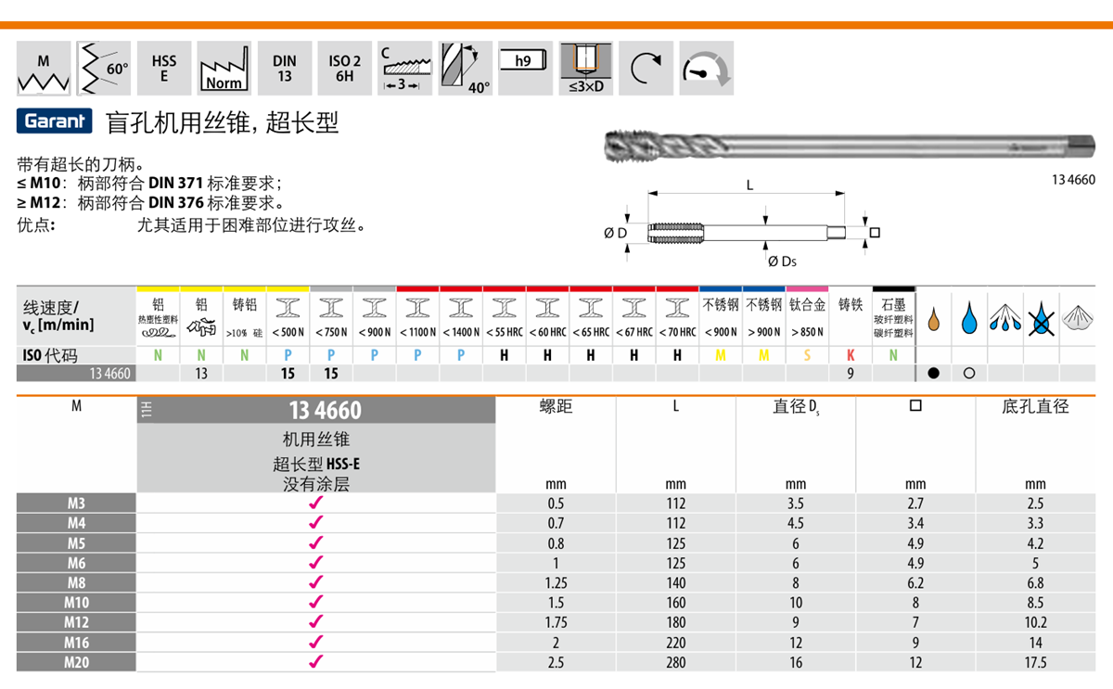The width and height of the screenshot is (1113, 689).
Task: Click the chamfer form C icon
Action: point(405,68)
